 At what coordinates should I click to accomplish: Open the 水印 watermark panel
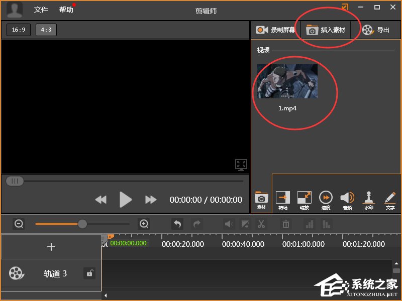369,200
